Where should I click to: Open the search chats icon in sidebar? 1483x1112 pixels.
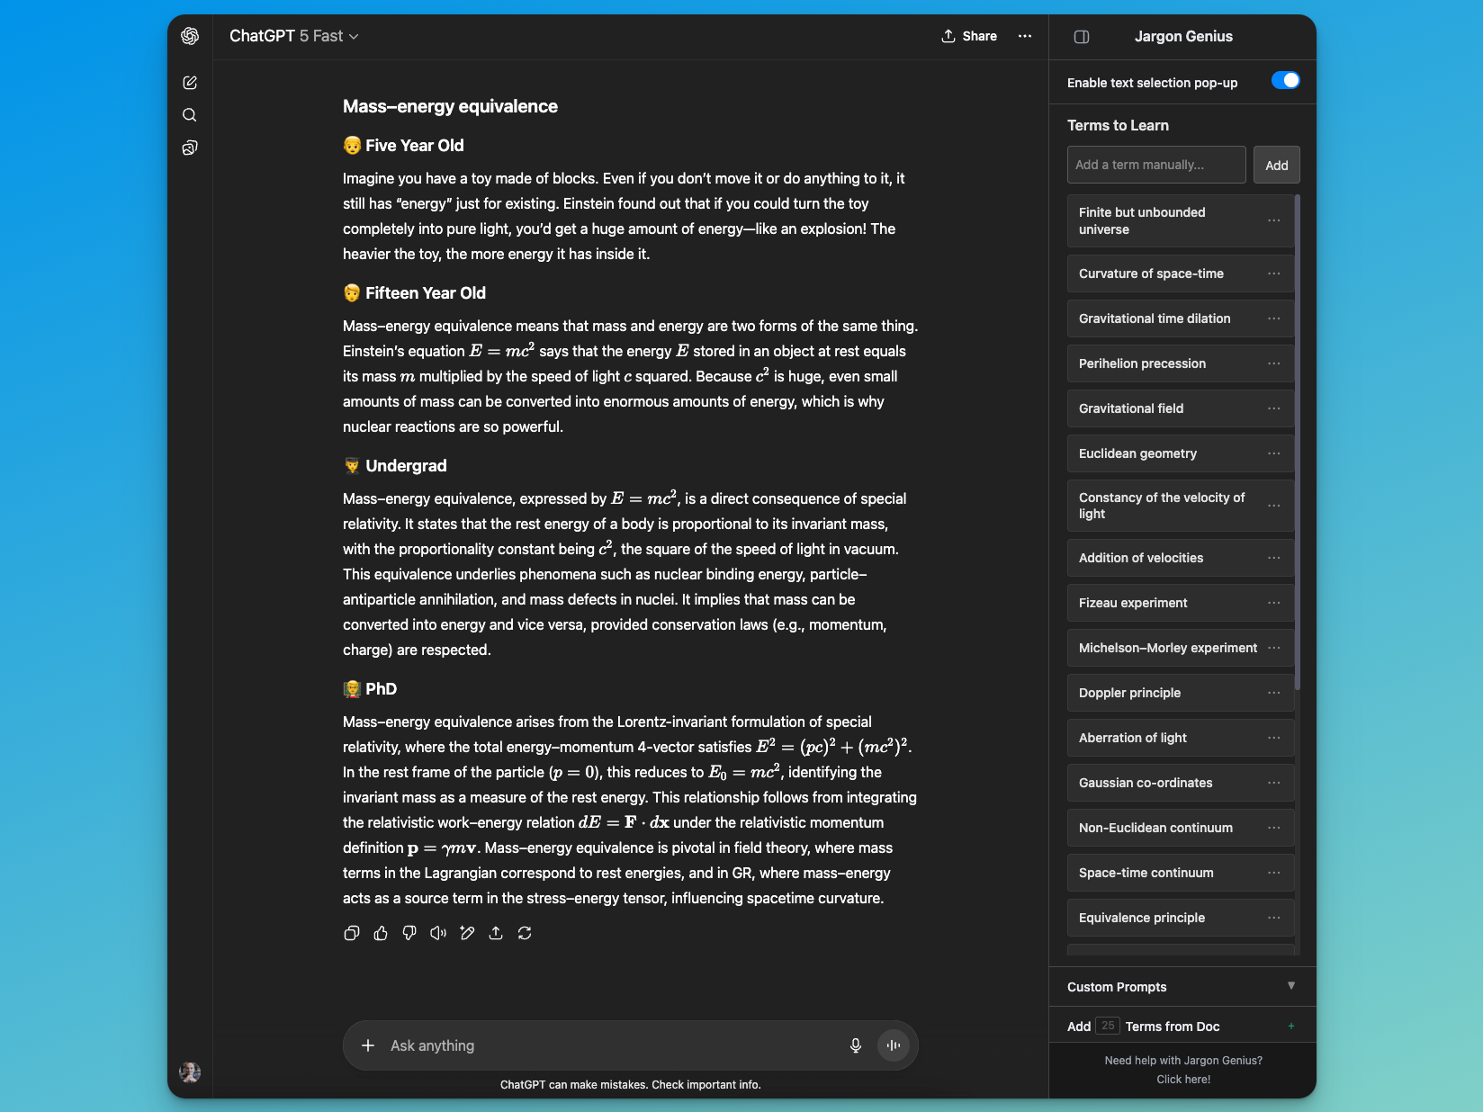coord(190,115)
